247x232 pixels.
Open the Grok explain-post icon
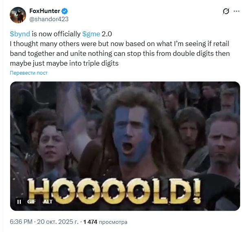[x=226, y=11]
